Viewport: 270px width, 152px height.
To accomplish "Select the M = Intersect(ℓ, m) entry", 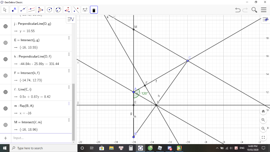I will [28, 122].
